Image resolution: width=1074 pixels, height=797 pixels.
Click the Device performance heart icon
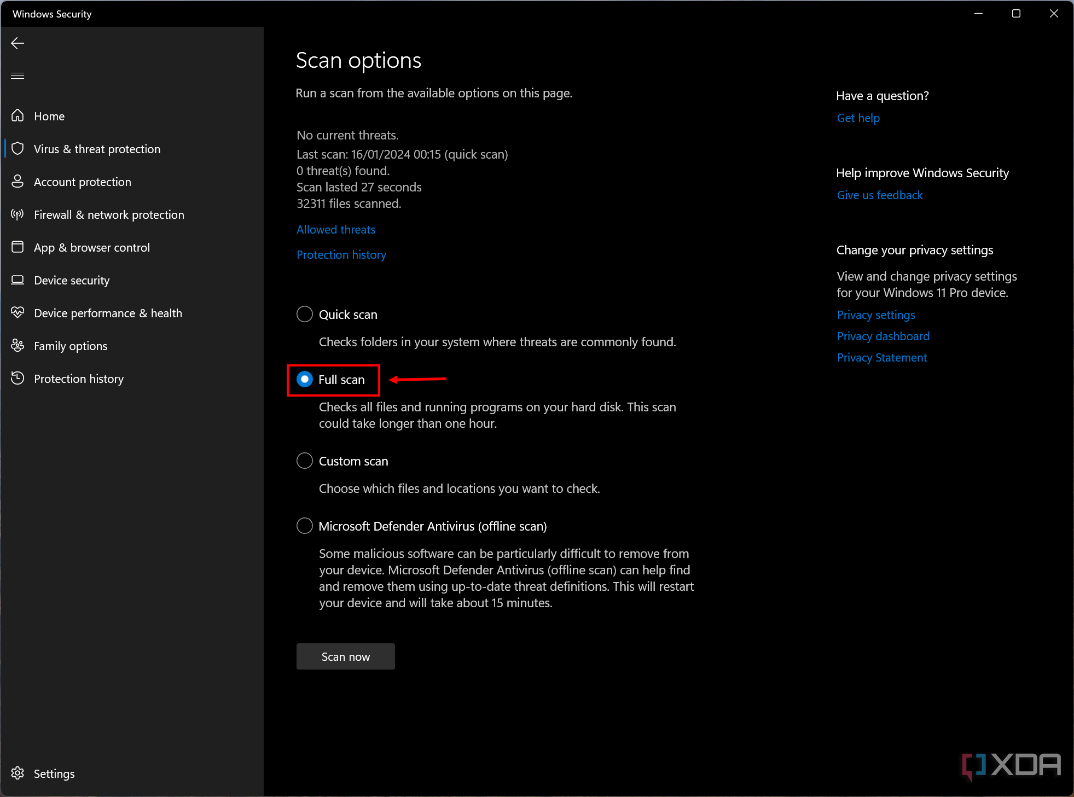(18, 312)
